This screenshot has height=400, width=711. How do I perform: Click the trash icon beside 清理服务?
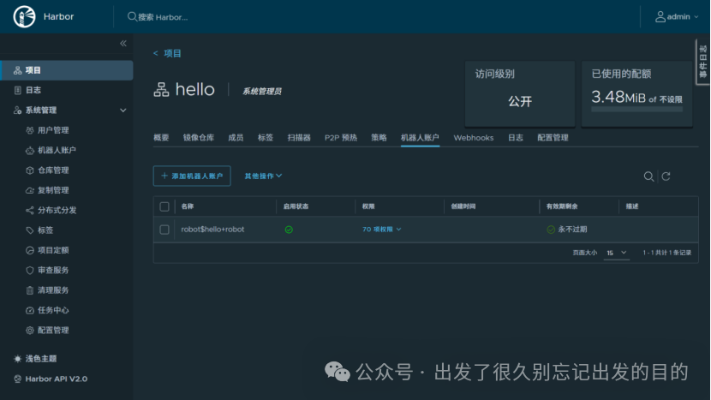pyautogui.click(x=29, y=290)
